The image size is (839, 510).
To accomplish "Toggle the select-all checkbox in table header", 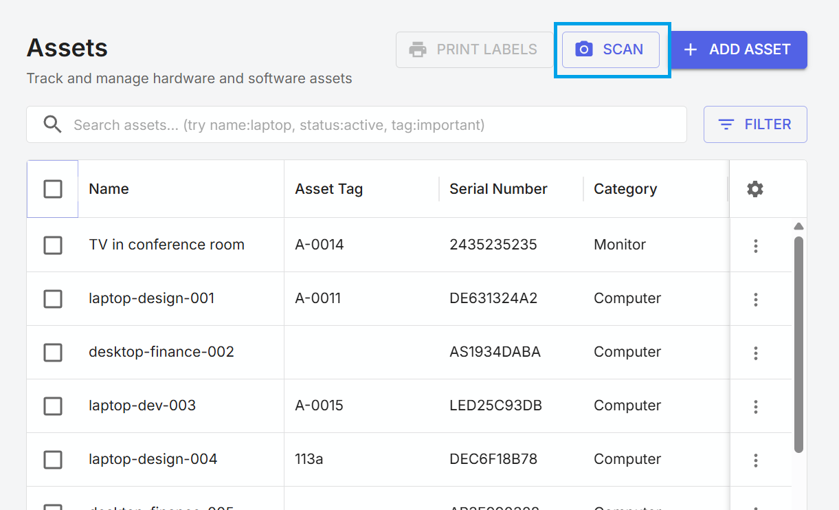I will [52, 188].
